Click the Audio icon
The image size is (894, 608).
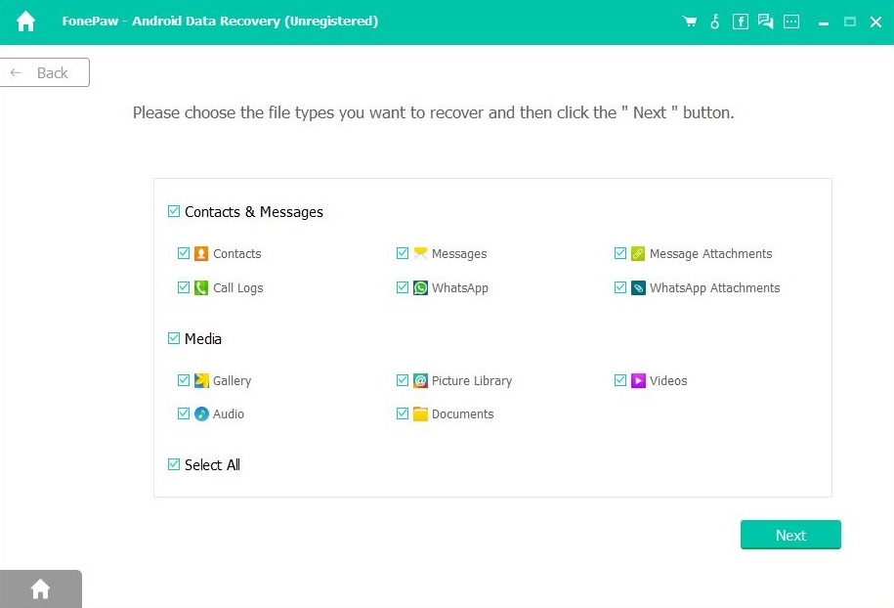[200, 413]
